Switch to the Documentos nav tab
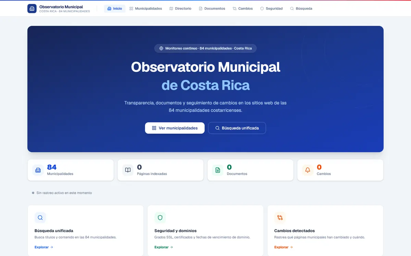Screen dimensions: 411x256 coord(212,9)
